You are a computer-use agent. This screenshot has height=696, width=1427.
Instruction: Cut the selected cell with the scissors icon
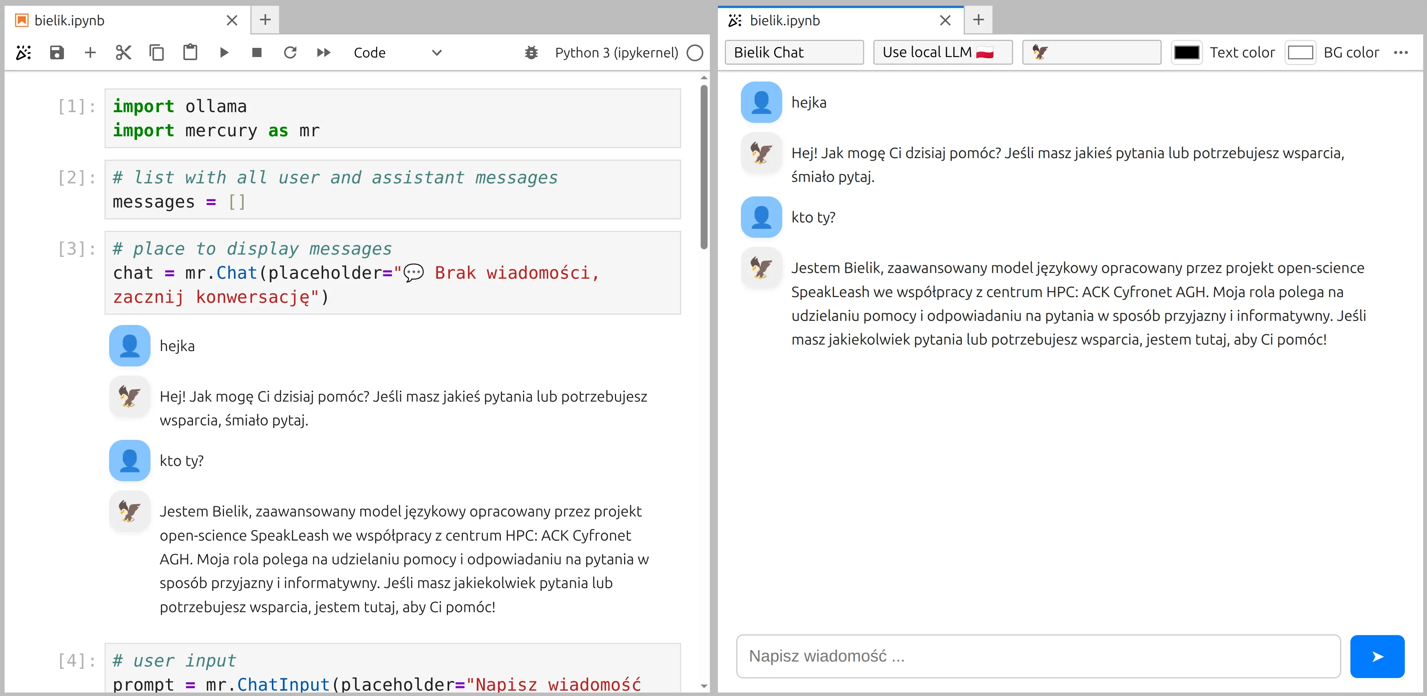[124, 52]
